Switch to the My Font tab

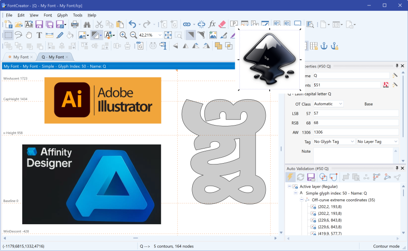point(21,57)
